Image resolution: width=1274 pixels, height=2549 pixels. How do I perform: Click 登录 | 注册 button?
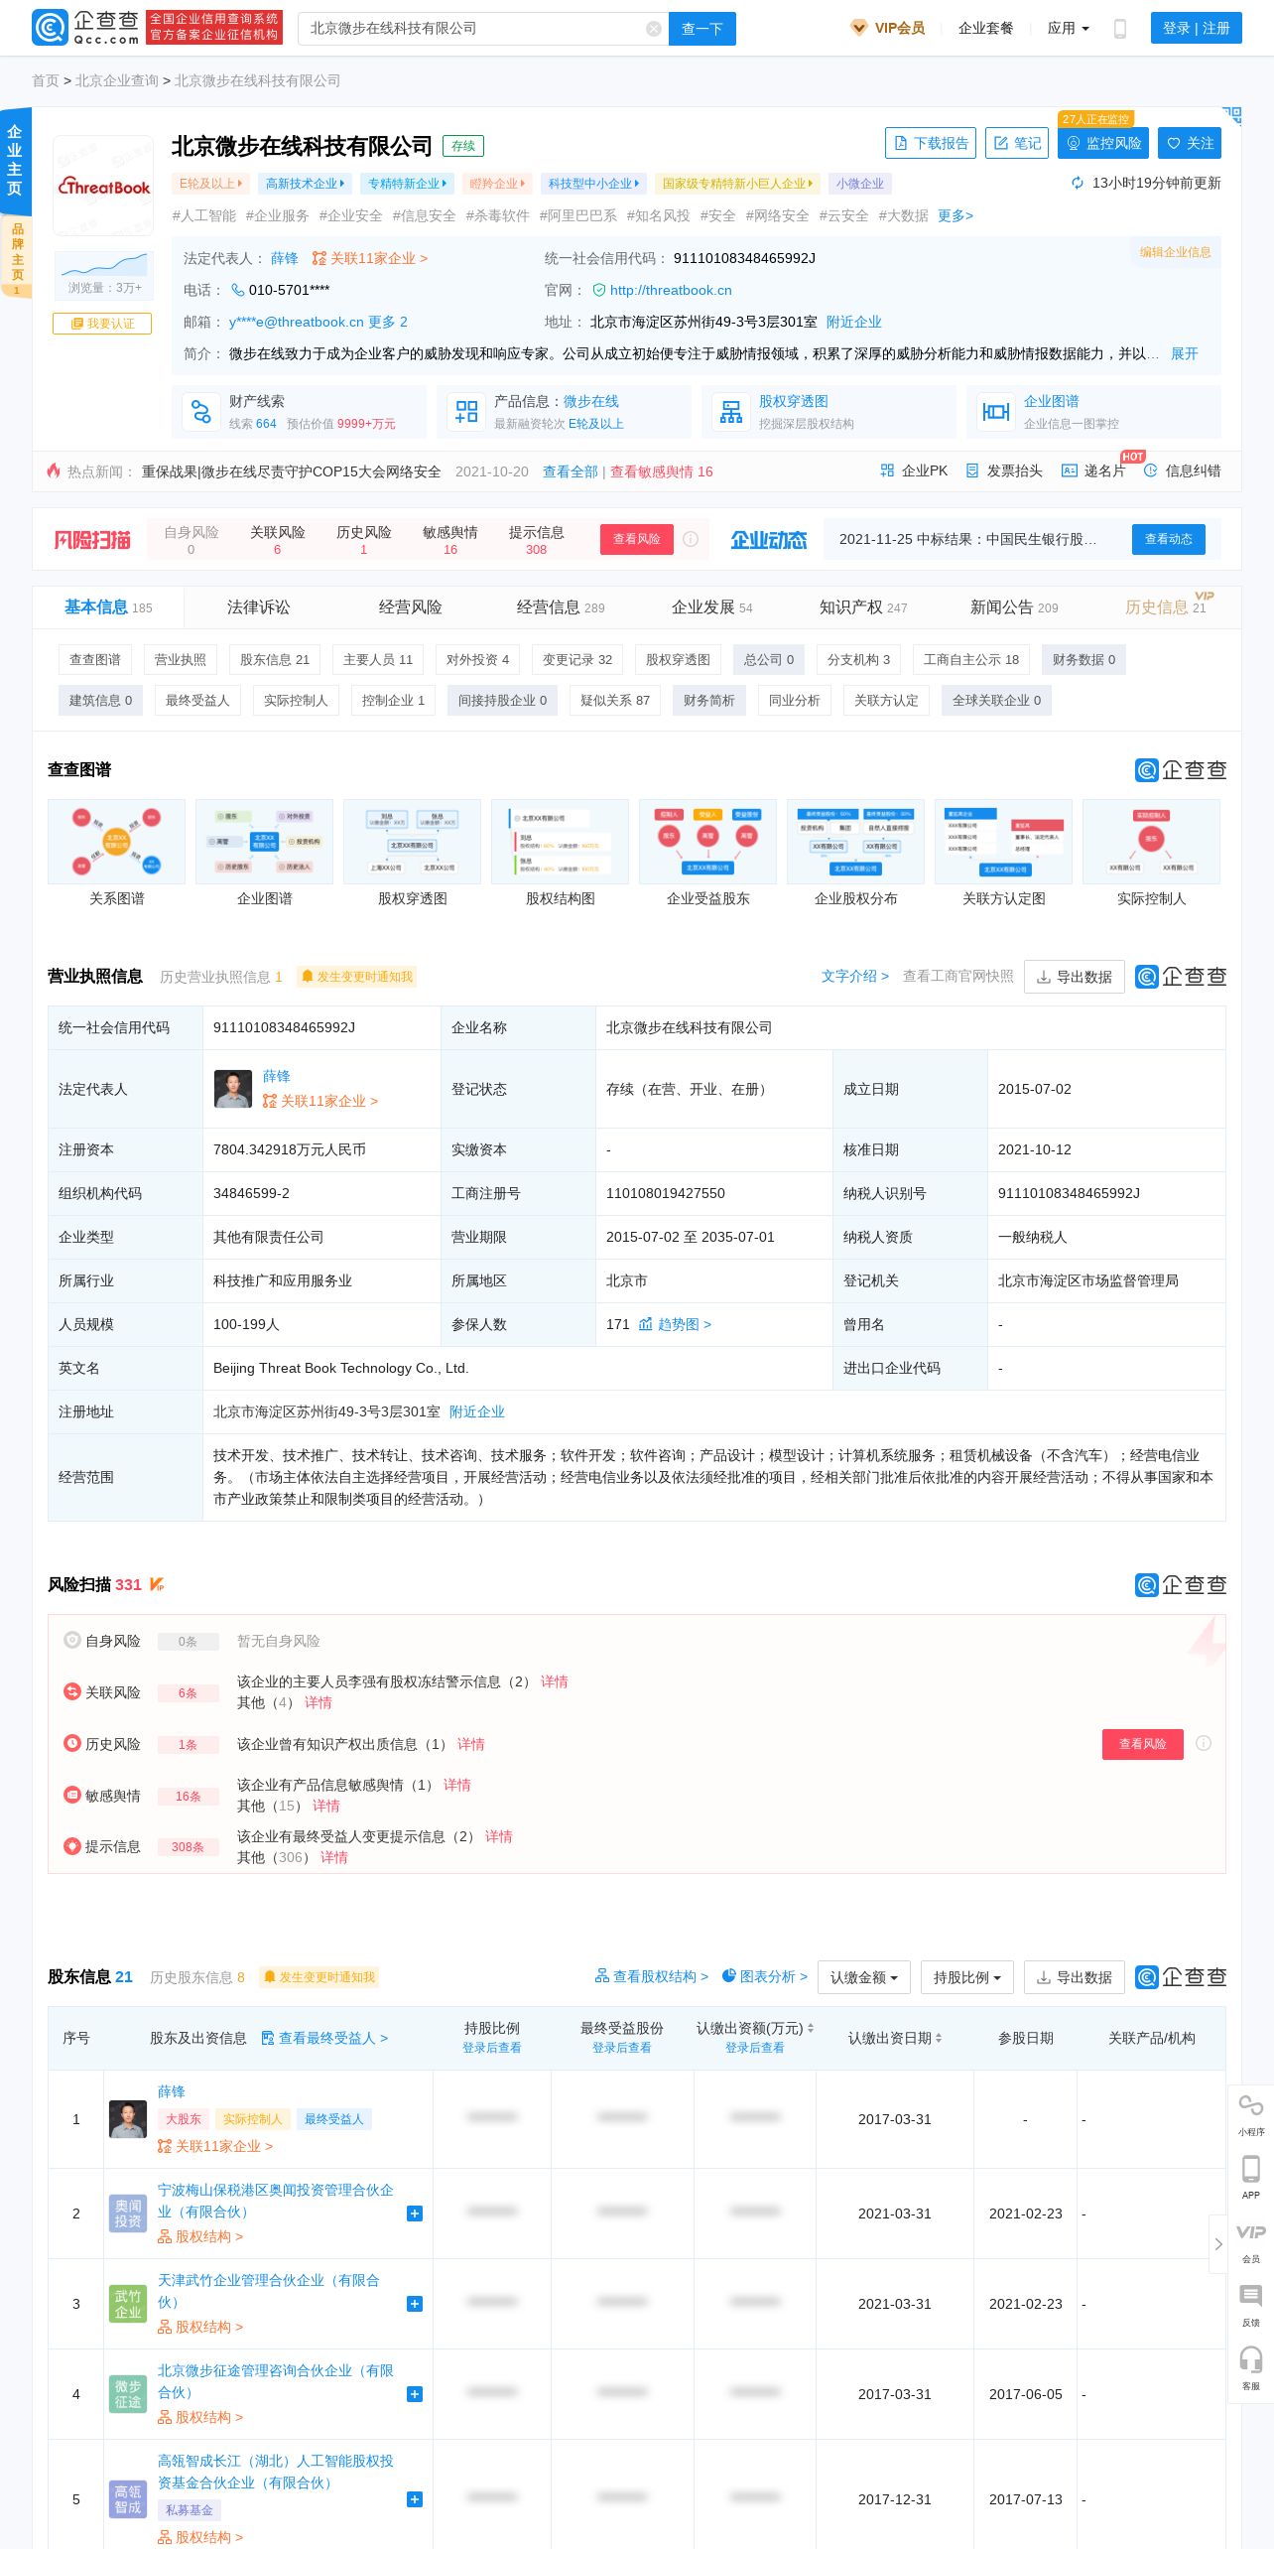1197,28
